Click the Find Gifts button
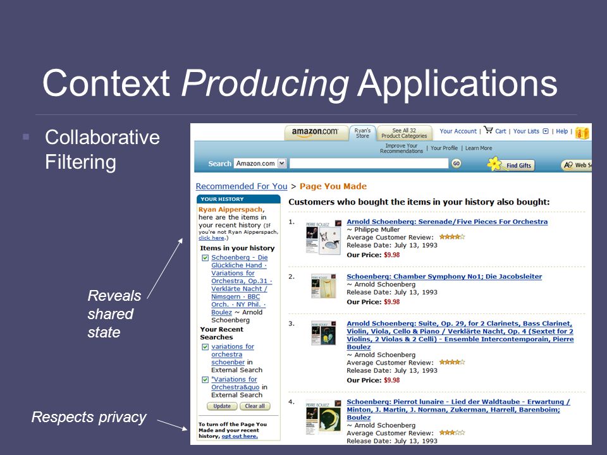The image size is (607, 455). tap(518, 165)
